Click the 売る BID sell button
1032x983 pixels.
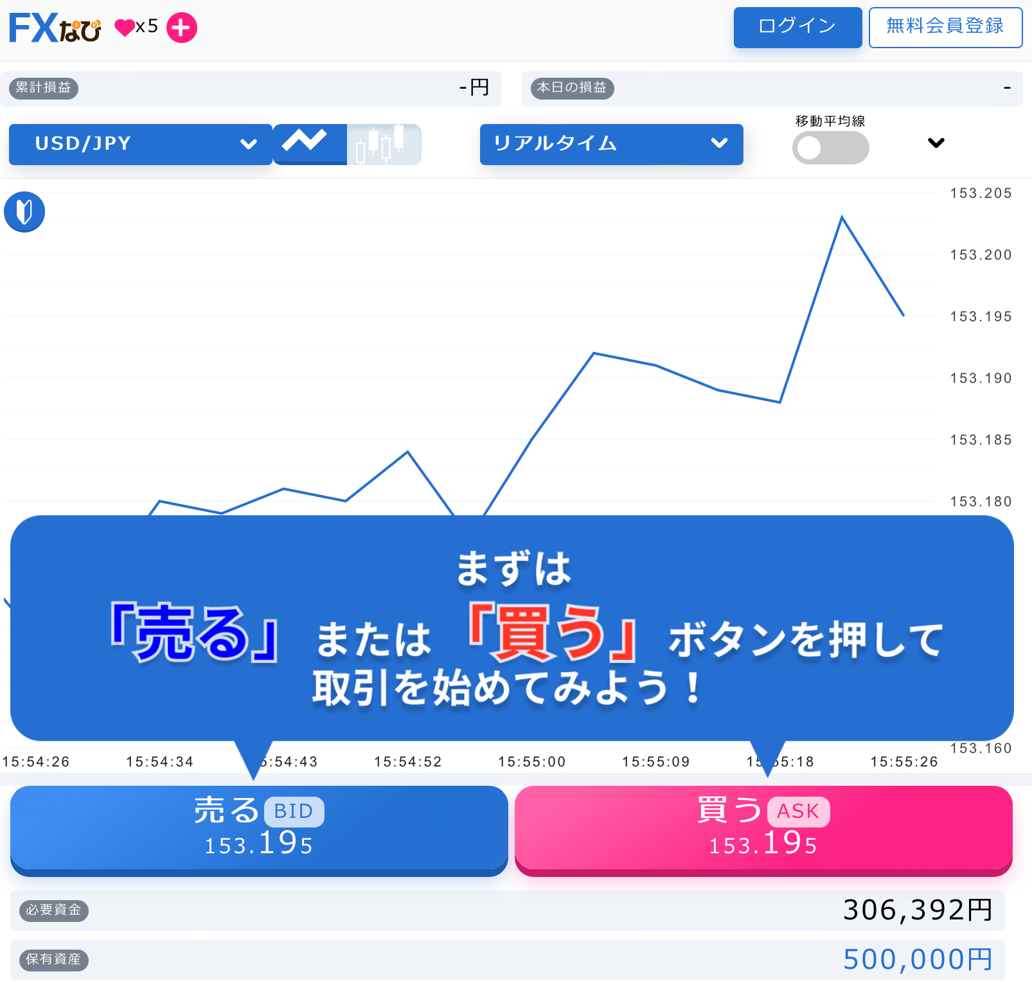(x=259, y=830)
